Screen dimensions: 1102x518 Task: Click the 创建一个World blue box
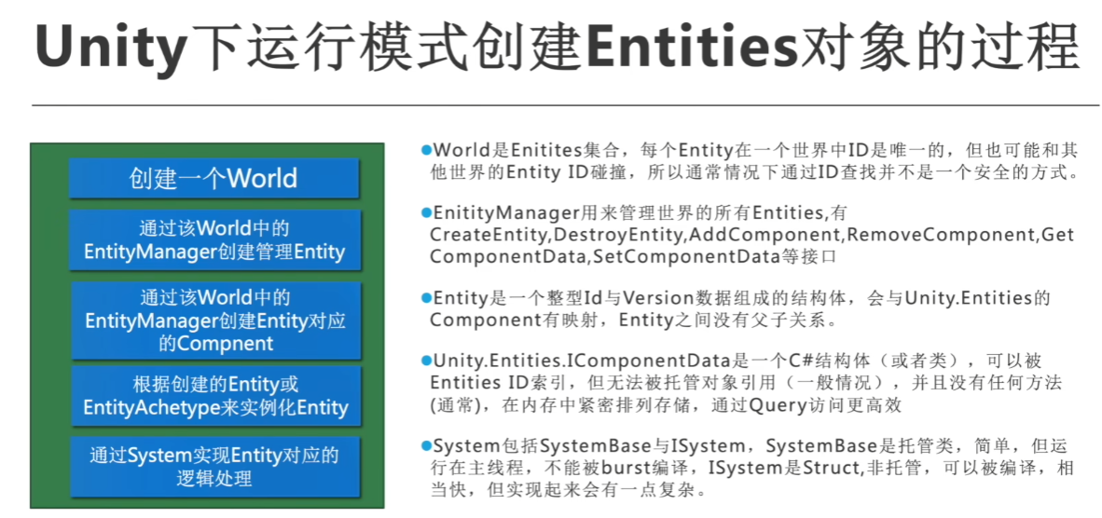point(214,178)
